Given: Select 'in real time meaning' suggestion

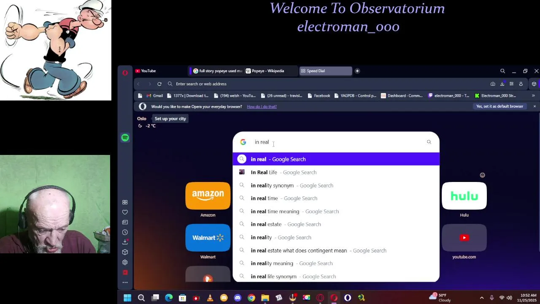Looking at the screenshot, I should coord(336,212).
